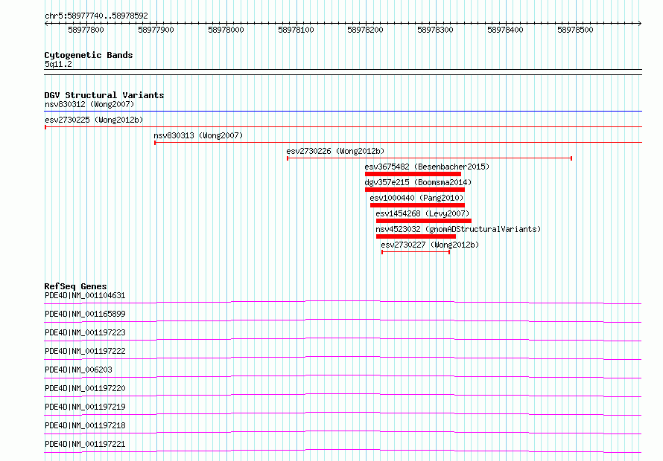Open variant esv3675482 (Besenbacher2015) label
The height and width of the screenshot is (461, 663).
(427, 167)
